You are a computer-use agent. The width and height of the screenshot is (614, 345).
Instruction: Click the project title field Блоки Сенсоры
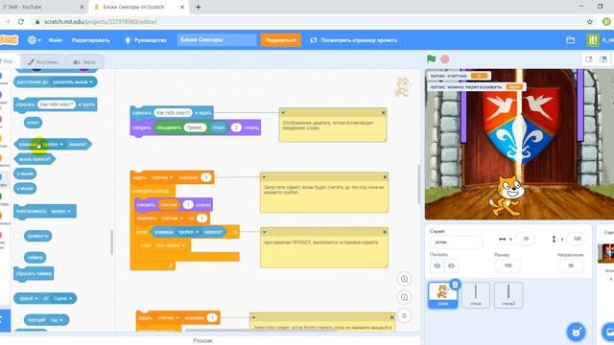(x=217, y=40)
